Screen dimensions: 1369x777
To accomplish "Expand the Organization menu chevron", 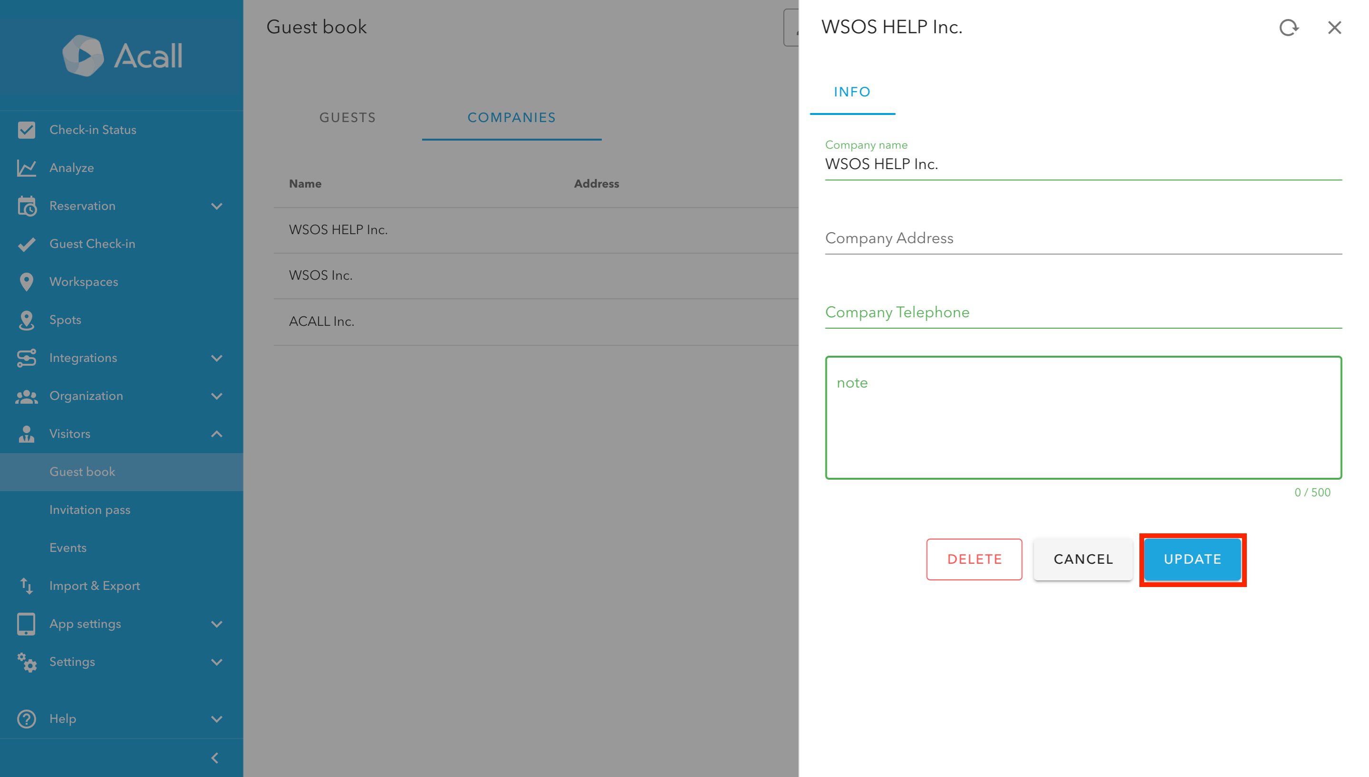I will 216,396.
